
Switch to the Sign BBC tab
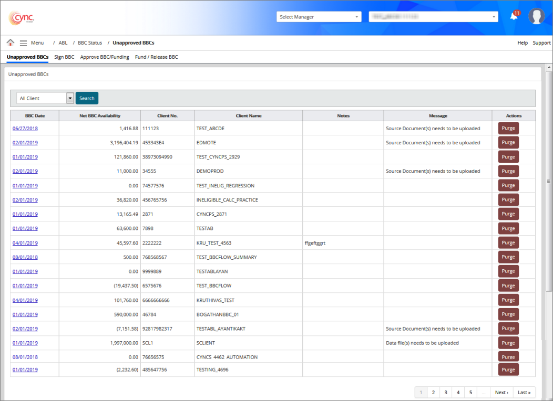pos(64,57)
